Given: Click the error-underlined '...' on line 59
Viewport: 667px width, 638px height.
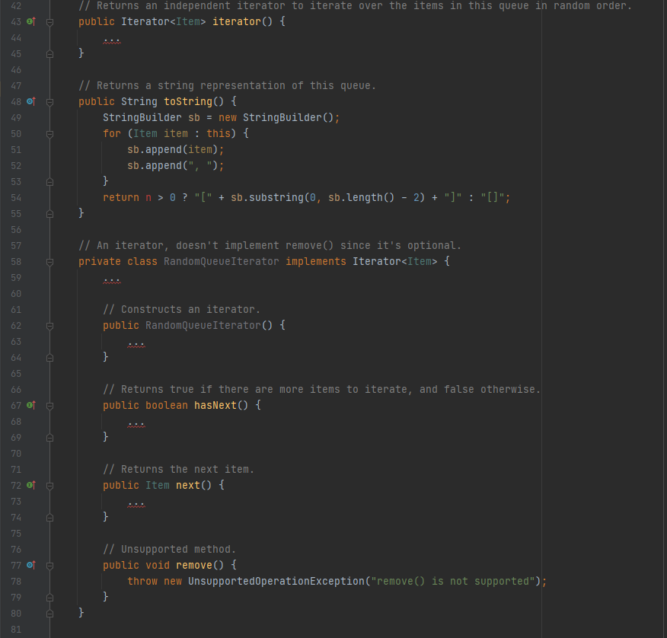Looking at the screenshot, I should (112, 280).
